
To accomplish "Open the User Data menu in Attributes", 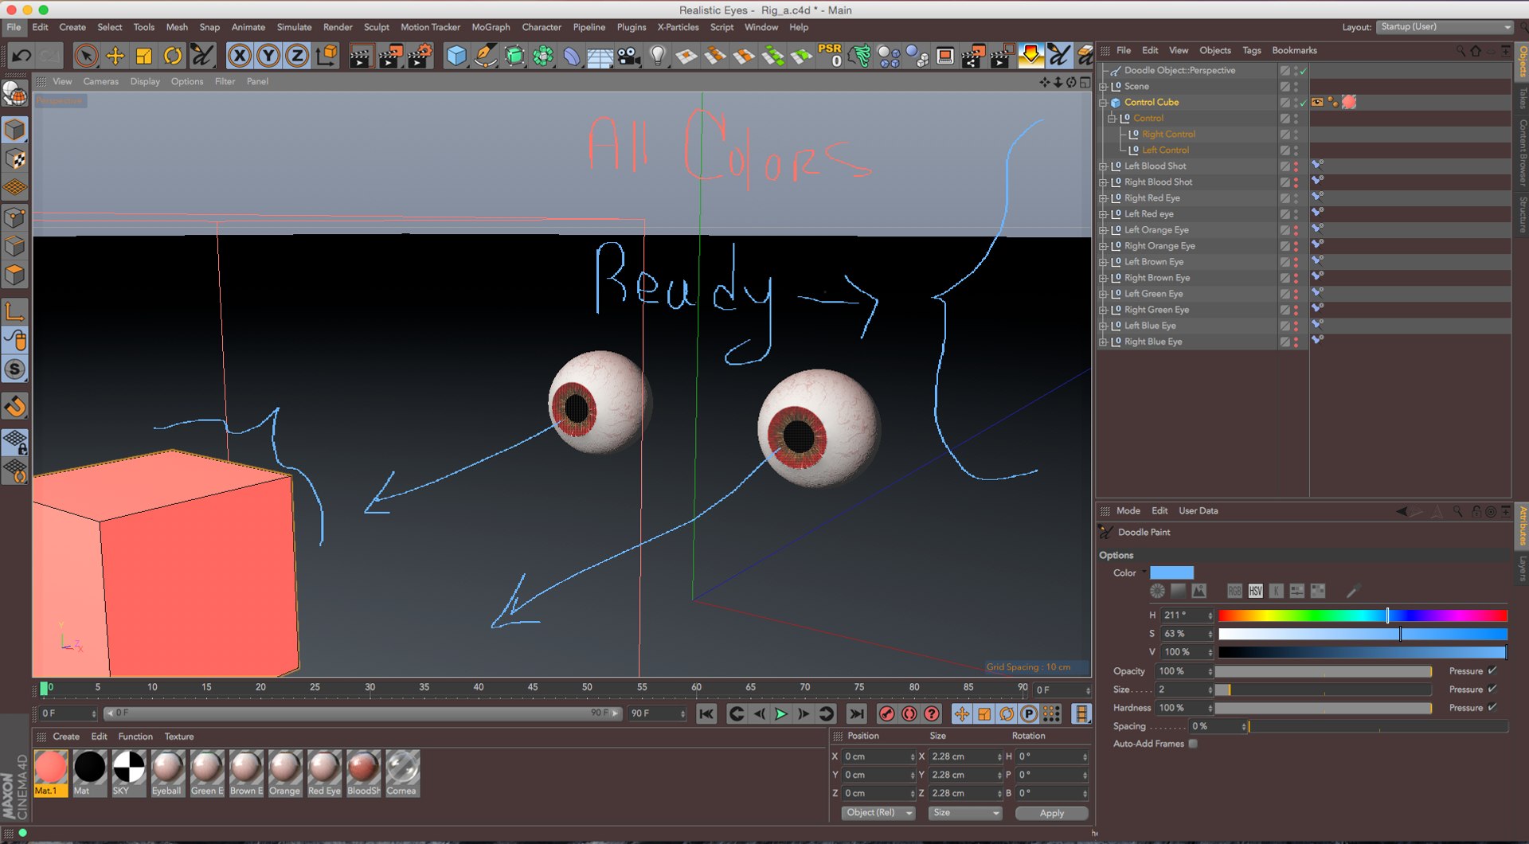I will pyautogui.click(x=1198, y=510).
